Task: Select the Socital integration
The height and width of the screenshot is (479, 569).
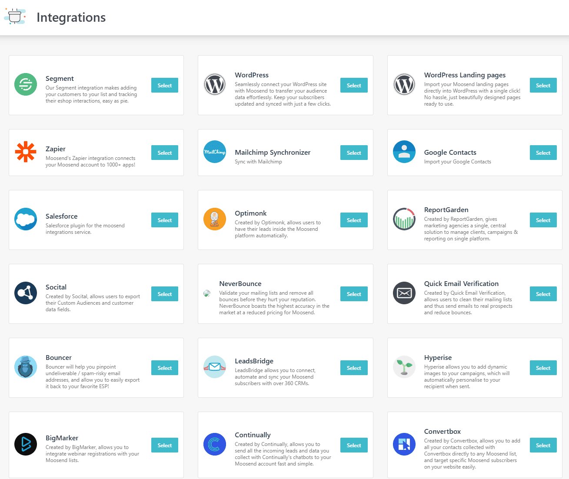Action: 165,294
